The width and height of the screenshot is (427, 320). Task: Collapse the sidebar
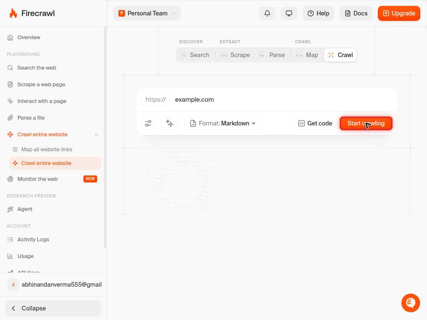[x=53, y=308]
